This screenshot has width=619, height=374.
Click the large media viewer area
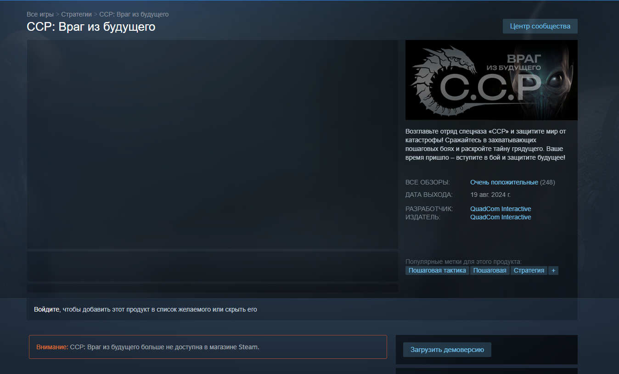coord(213,145)
